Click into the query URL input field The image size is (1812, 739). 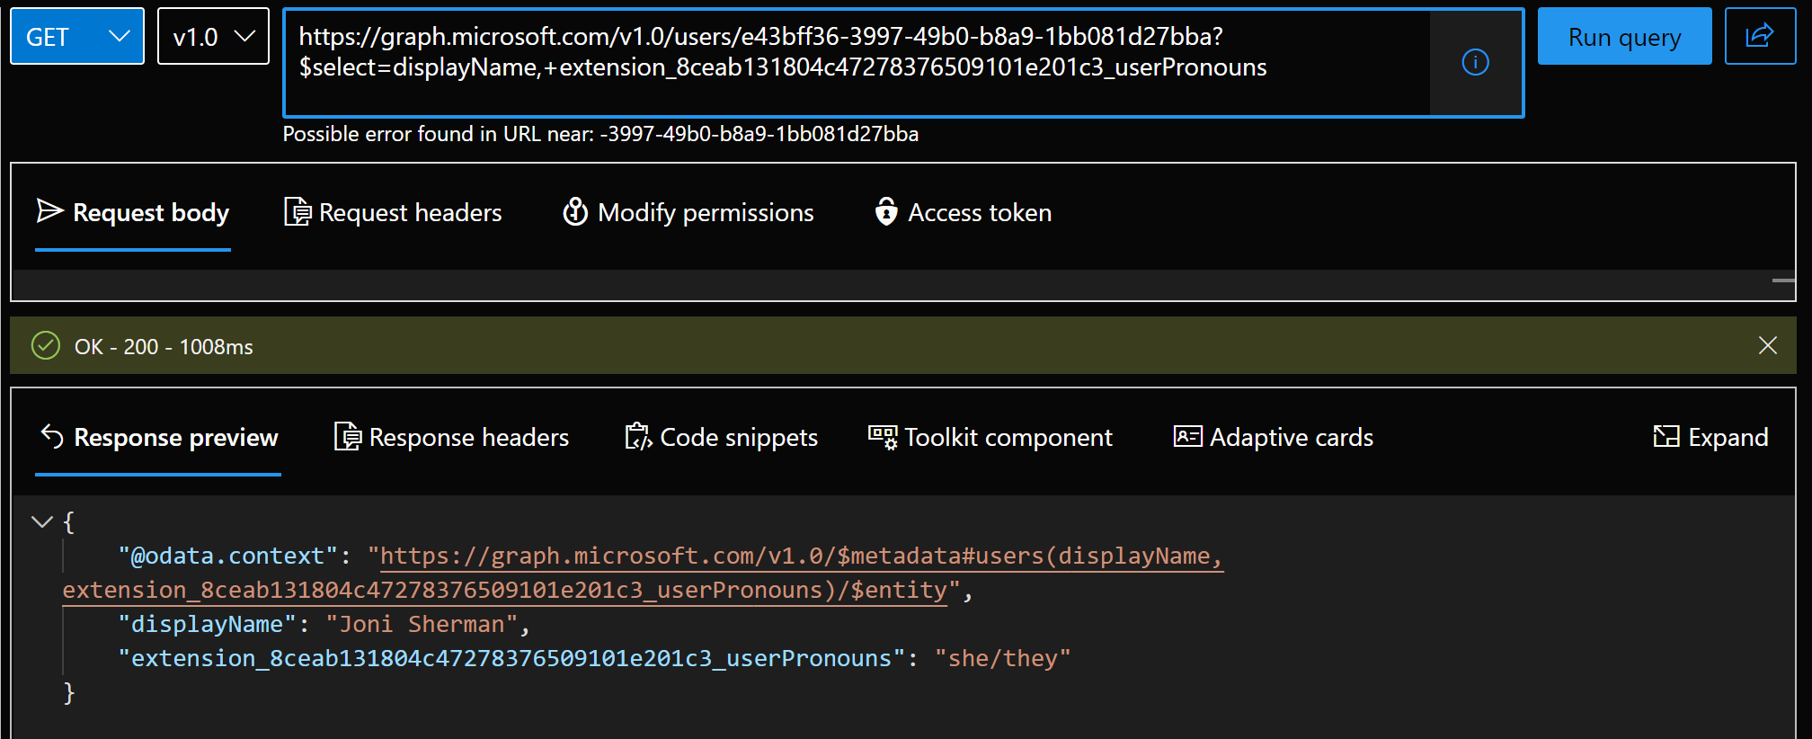pos(857,63)
